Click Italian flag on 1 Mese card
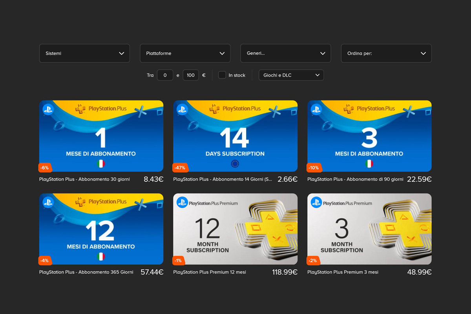 click(x=101, y=164)
